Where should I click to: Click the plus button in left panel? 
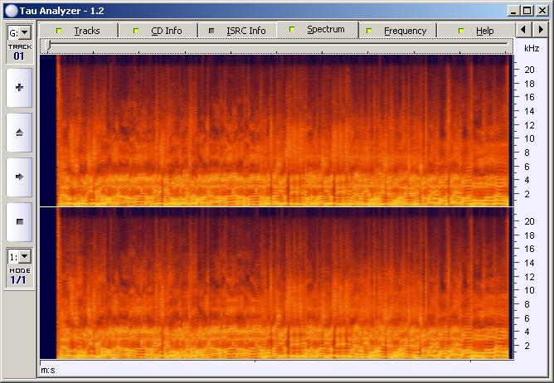click(19, 87)
